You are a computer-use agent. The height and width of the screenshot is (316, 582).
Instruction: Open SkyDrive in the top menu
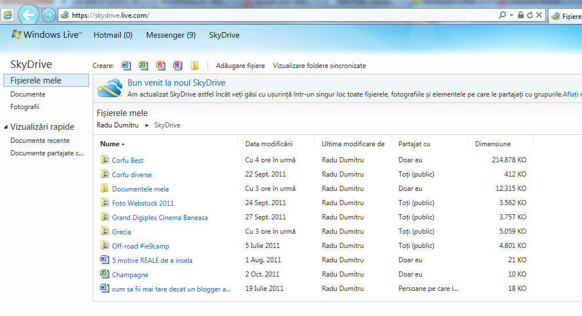[x=224, y=35]
